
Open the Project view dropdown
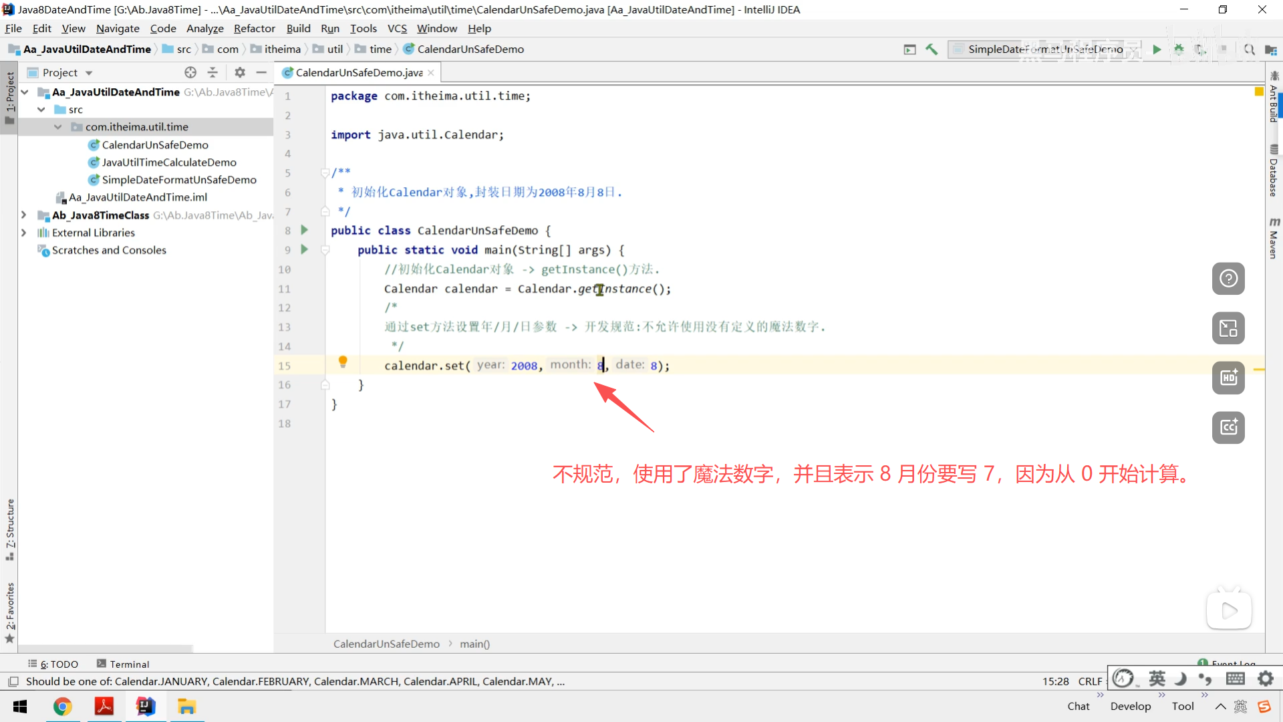(x=89, y=73)
